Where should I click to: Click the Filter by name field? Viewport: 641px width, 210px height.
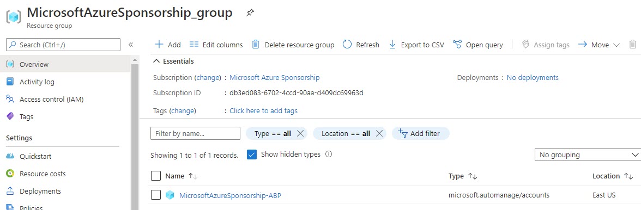coord(195,133)
